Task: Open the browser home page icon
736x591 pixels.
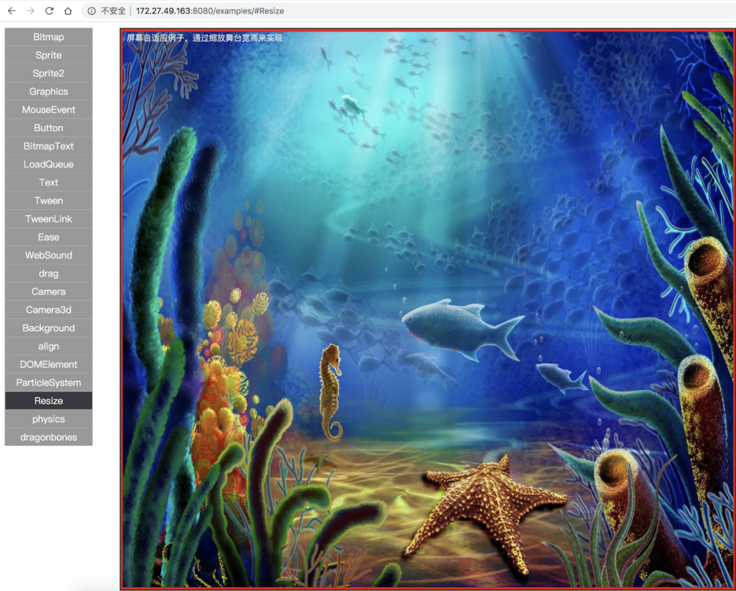Action: click(68, 11)
